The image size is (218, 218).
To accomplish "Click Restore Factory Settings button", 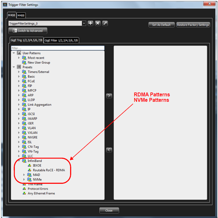I will click(193, 25).
